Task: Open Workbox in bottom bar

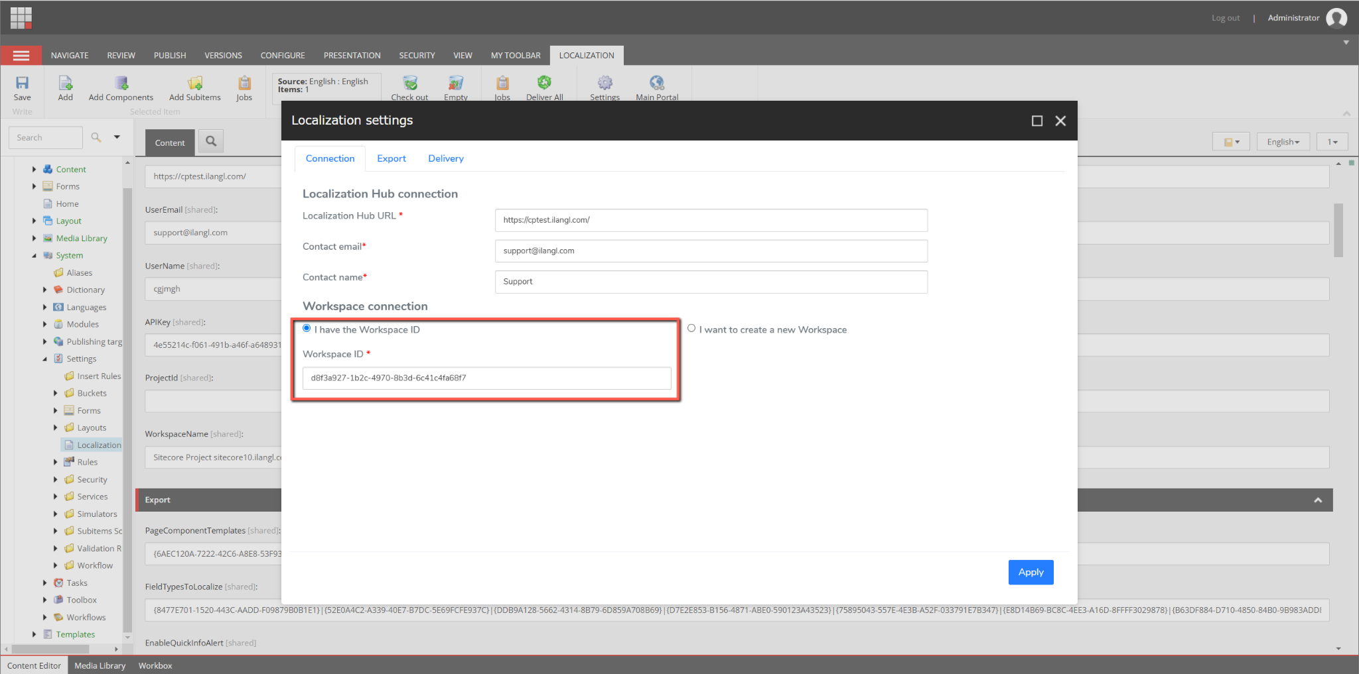Action: click(155, 665)
